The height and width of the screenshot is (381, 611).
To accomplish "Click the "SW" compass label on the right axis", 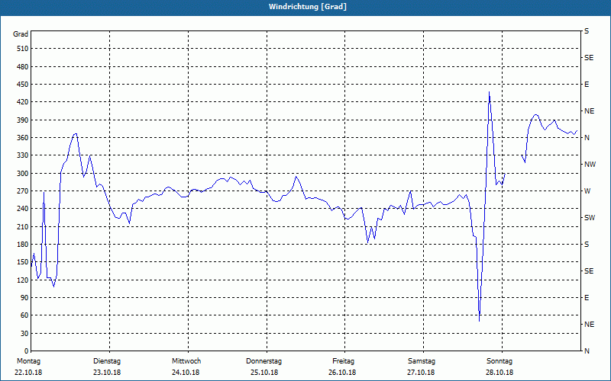I will (x=590, y=218).
